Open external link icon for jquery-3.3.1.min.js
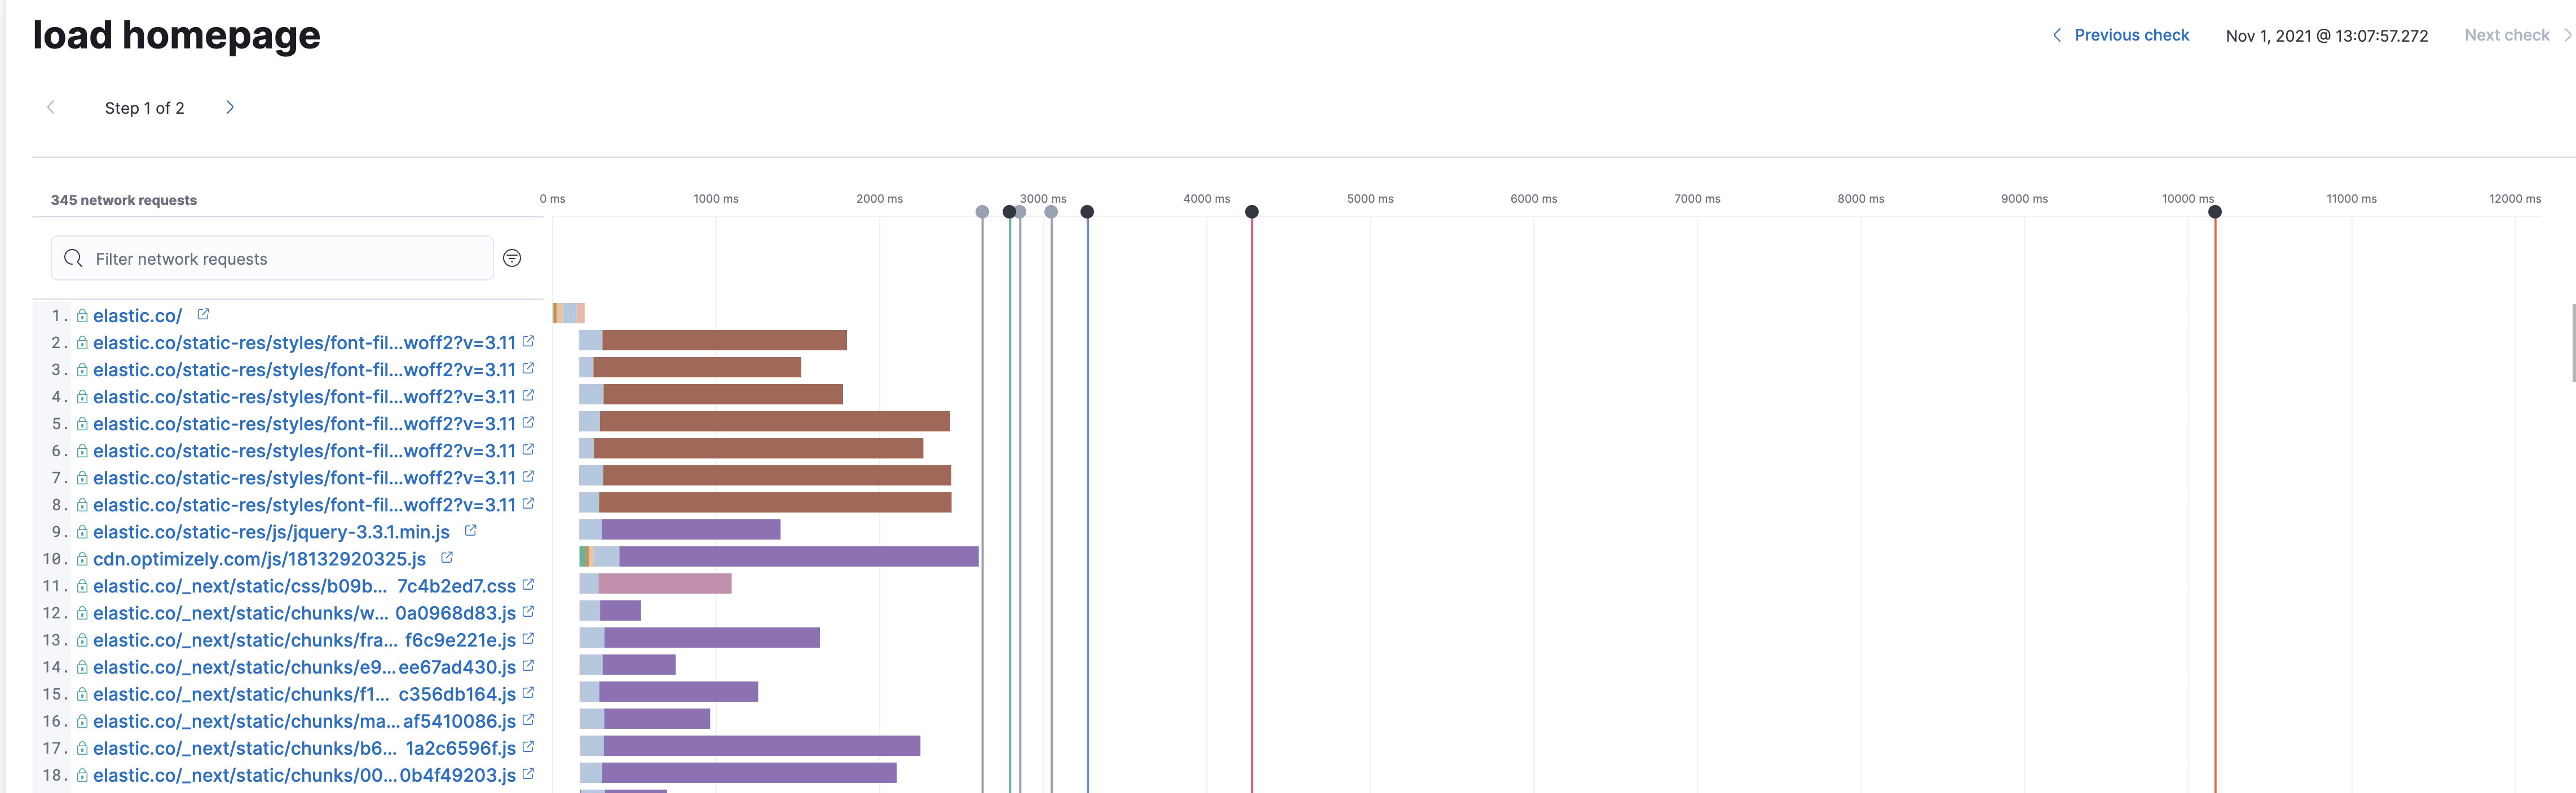Viewport: 2576px width, 793px height. coord(470,529)
